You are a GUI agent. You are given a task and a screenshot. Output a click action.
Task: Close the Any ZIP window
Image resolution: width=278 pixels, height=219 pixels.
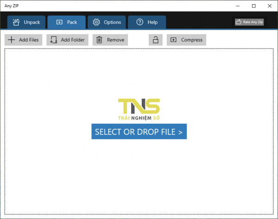270,6
